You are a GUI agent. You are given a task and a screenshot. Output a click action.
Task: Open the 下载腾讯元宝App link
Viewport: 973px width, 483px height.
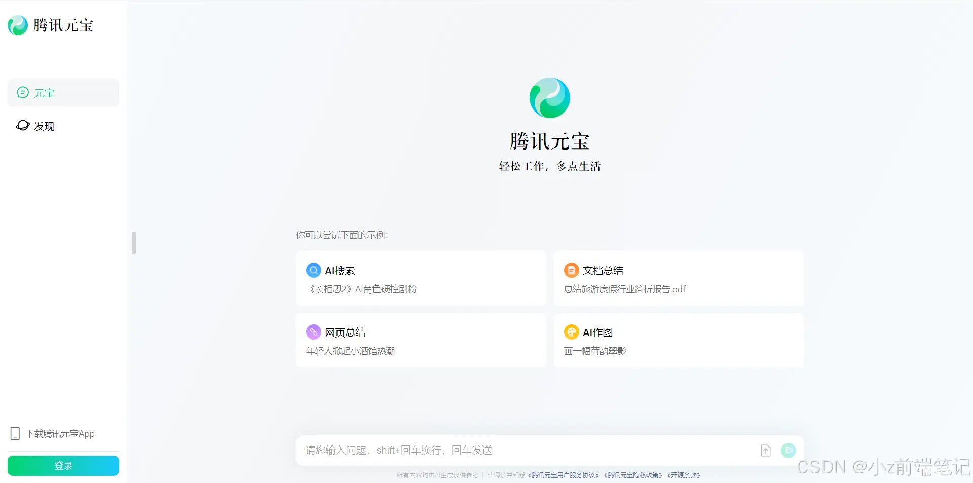53,434
